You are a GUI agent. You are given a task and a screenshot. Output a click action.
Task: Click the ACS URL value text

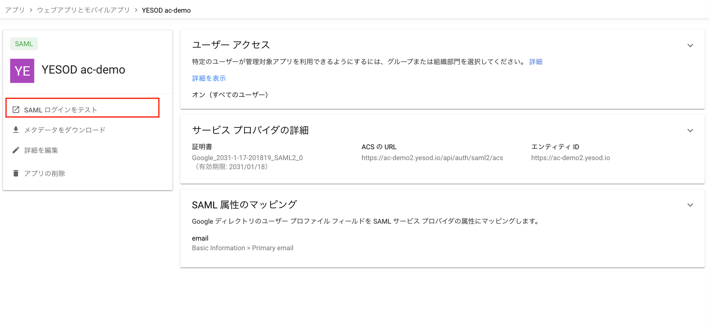pyautogui.click(x=432, y=158)
